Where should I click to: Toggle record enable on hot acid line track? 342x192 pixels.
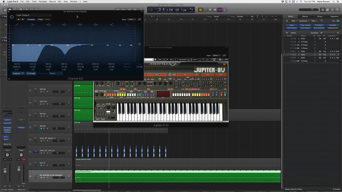[x=47, y=178]
